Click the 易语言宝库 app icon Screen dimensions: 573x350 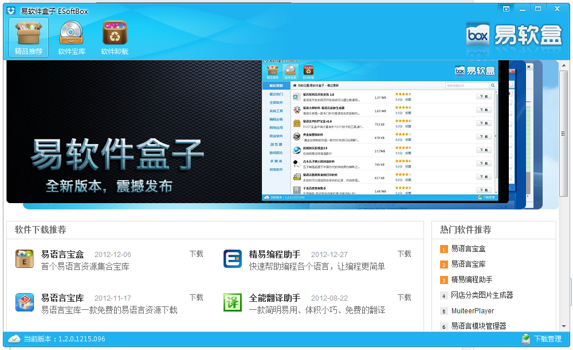[x=25, y=302]
